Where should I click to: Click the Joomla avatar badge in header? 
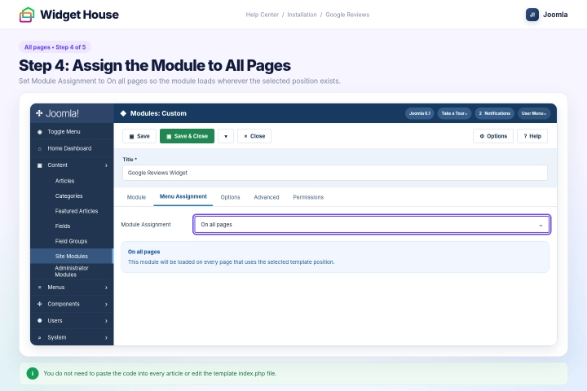pos(532,15)
